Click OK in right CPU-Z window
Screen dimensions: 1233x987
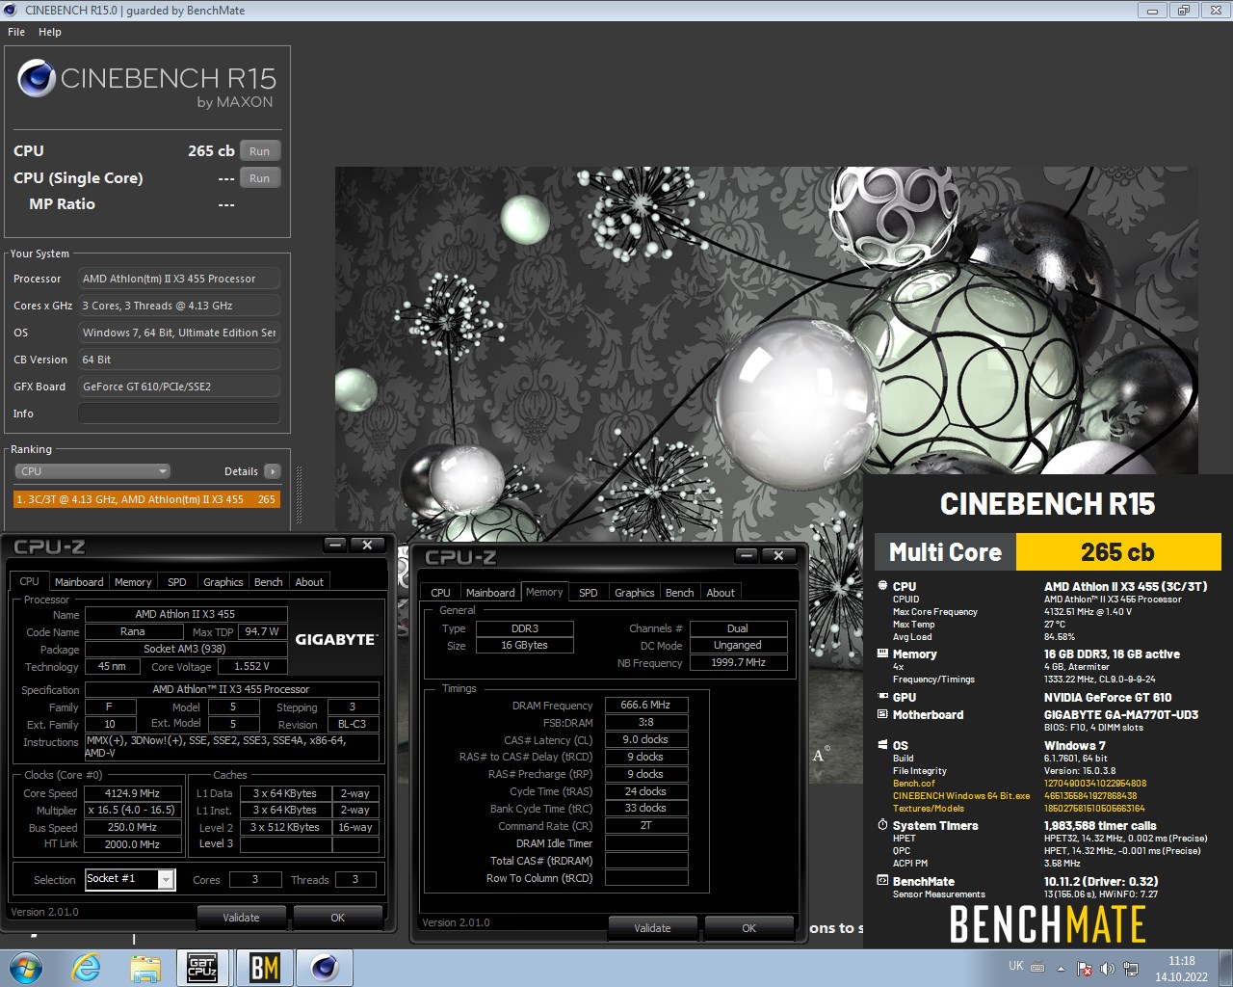[x=748, y=928]
